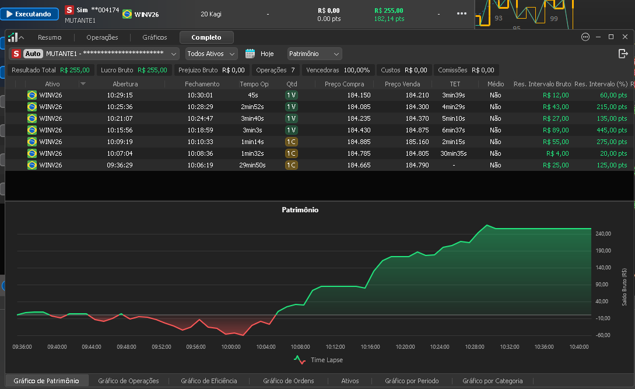Open the Gráfico de Ordens tab
Viewport: 635px width, 389px height.
click(x=288, y=381)
